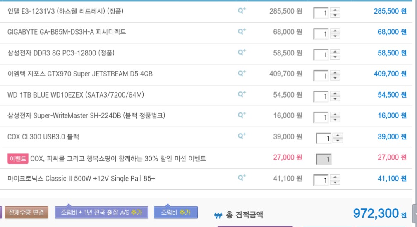
Task: Increase quantity of Intel E3-1231V3
Action: [x=335, y=10]
